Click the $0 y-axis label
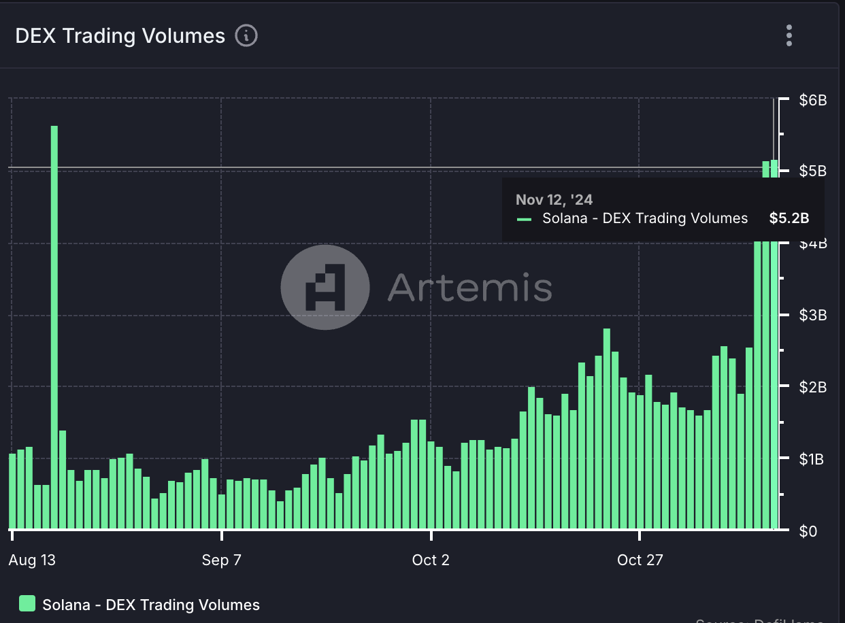This screenshot has width=845, height=623. tap(808, 531)
